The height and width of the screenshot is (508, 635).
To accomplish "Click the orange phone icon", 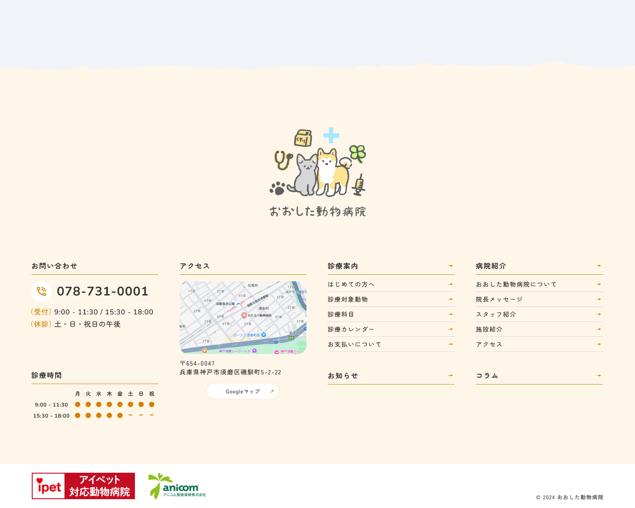I will coord(41,291).
